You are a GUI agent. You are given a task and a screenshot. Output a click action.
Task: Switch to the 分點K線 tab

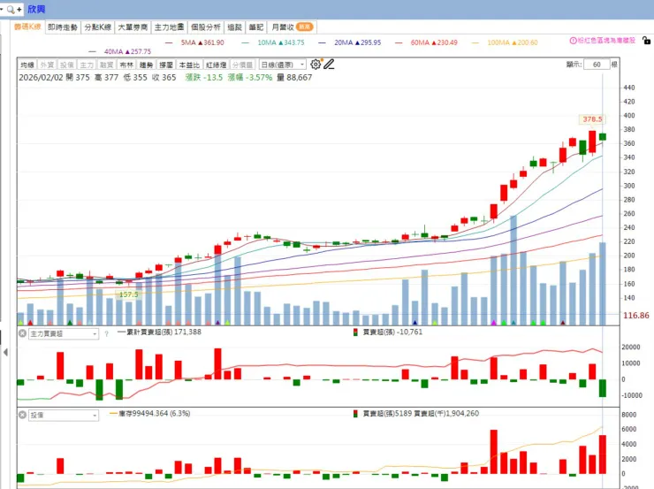[97, 27]
